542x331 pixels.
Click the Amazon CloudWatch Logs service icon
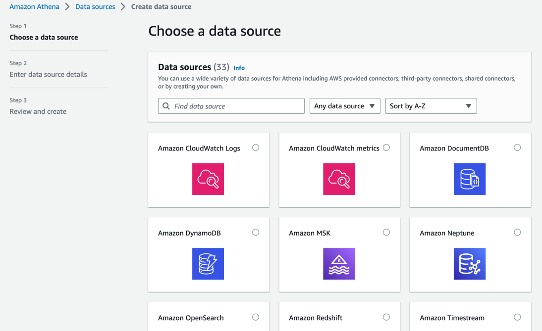(208, 179)
